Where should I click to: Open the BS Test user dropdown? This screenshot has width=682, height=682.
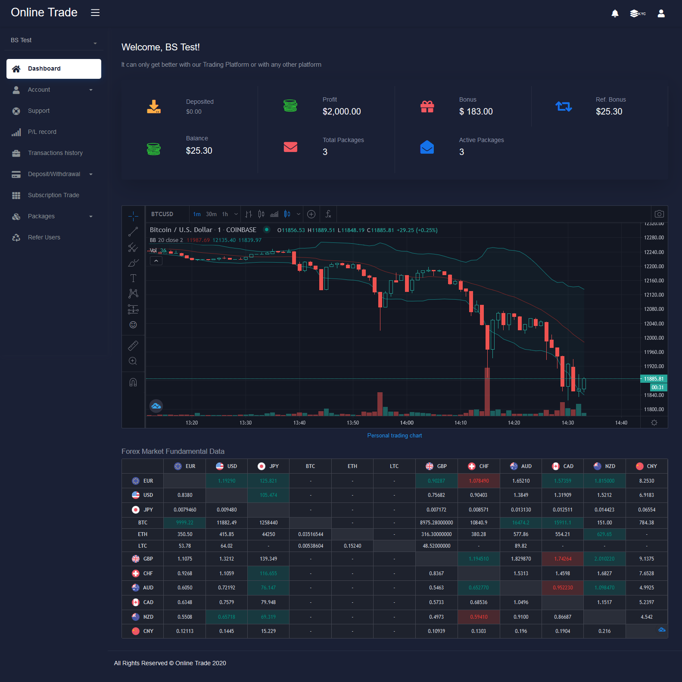point(54,40)
